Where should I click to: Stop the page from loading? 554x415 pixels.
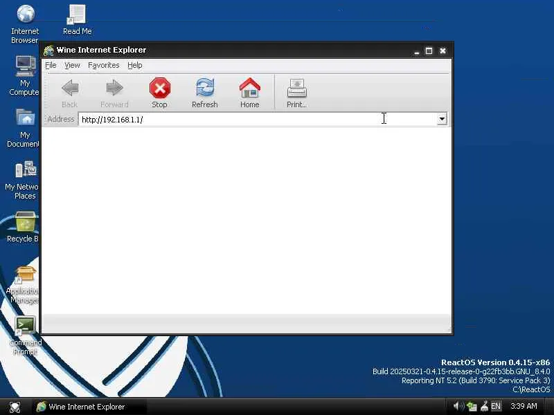click(x=159, y=93)
